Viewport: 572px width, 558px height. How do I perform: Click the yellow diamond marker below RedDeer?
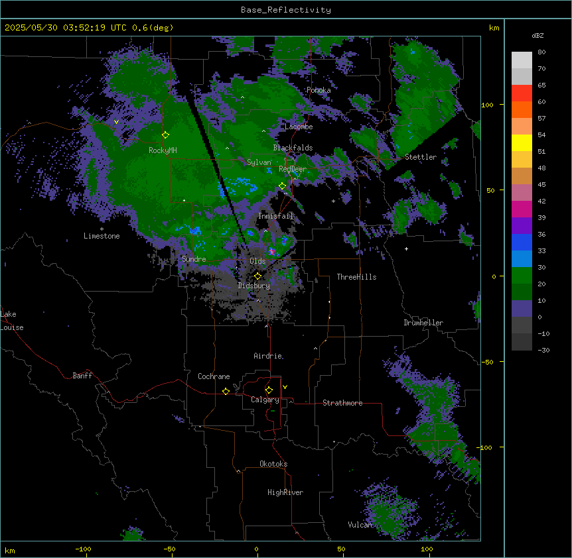[x=283, y=186]
